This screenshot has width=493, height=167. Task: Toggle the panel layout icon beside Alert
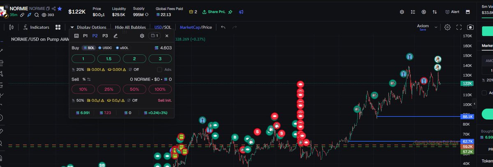(x=468, y=12)
